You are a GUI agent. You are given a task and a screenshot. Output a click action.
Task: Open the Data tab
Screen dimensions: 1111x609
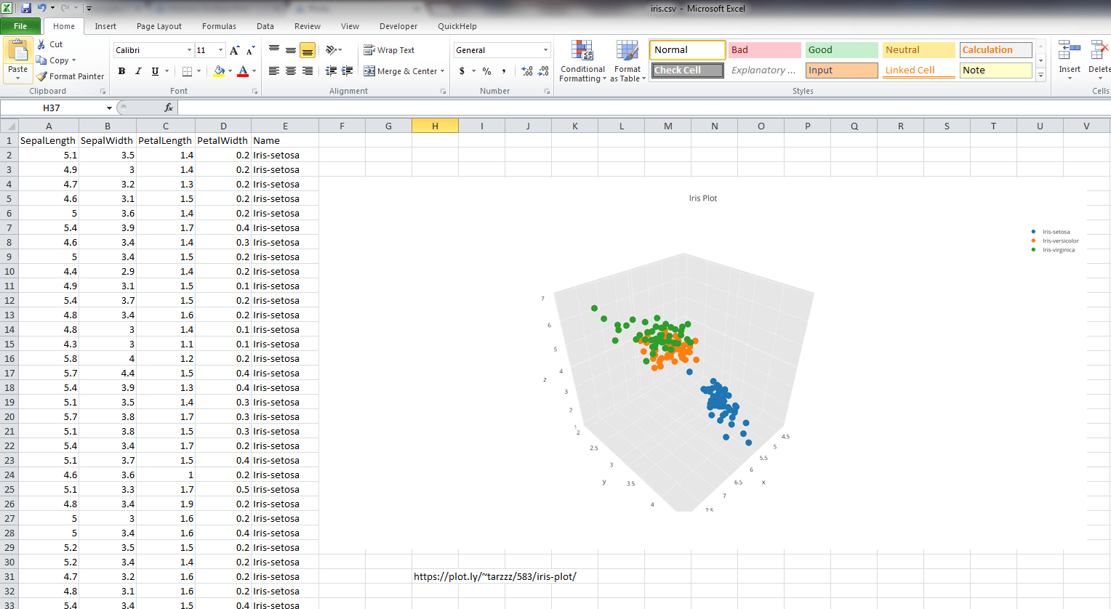265,26
